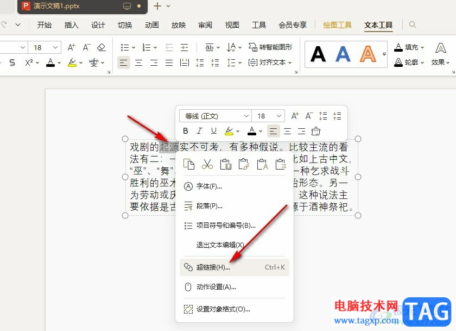
Task: Select the 演示文稿1.pptx document tab
Action: [x=83, y=7]
